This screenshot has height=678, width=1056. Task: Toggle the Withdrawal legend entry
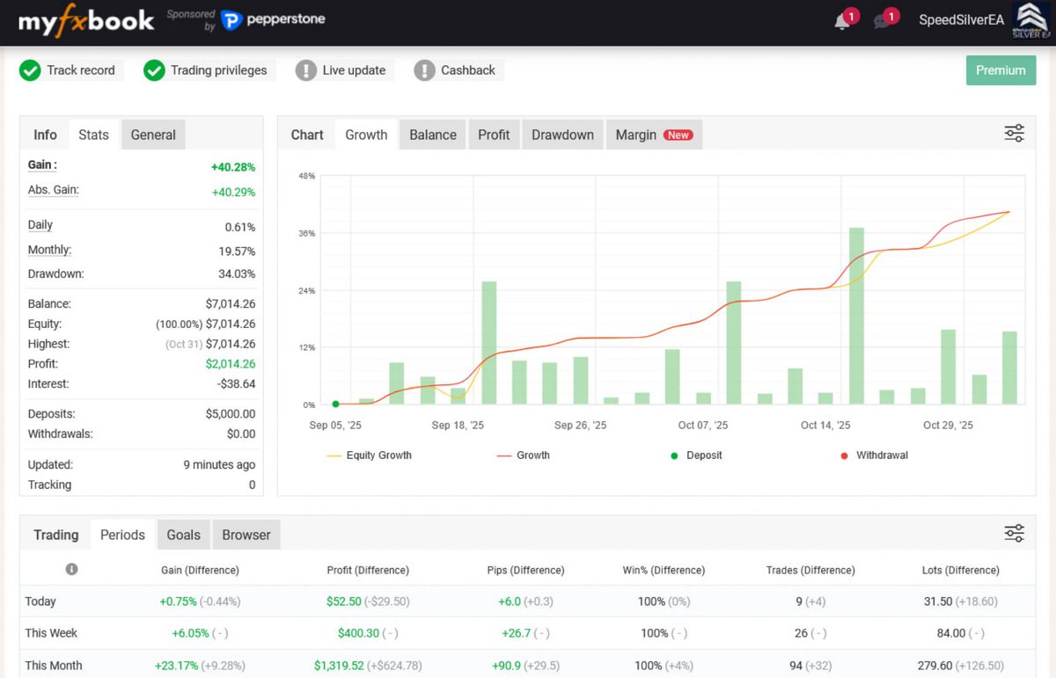pos(874,456)
